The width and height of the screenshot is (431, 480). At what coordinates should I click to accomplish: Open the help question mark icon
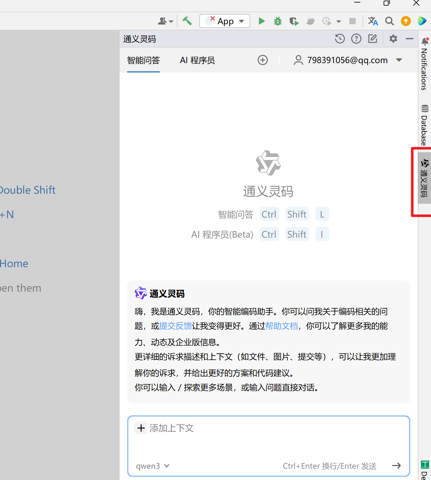pyautogui.click(x=356, y=39)
